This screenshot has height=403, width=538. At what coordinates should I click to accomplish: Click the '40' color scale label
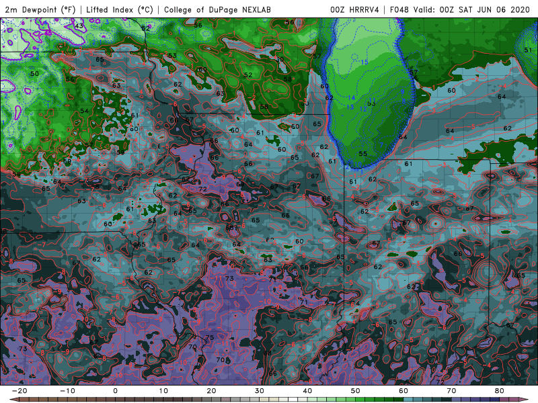307,391
